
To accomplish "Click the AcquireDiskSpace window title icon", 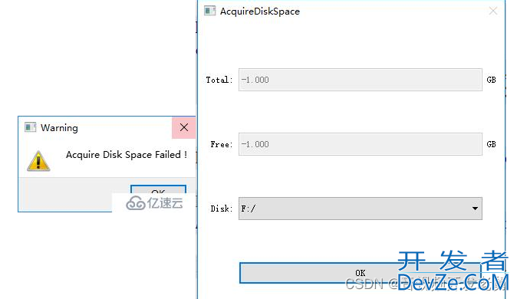I will point(209,11).
